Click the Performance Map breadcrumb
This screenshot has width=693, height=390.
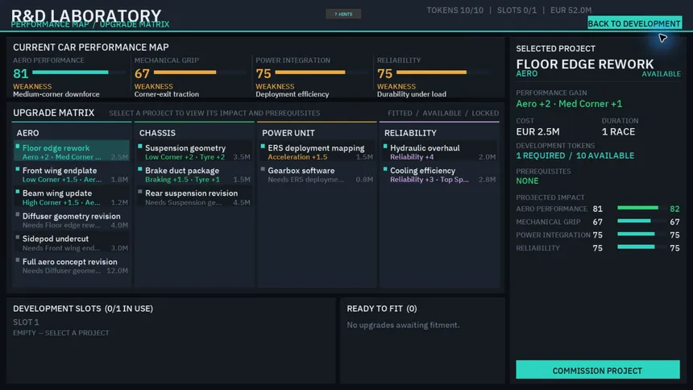pyautogui.click(x=50, y=24)
